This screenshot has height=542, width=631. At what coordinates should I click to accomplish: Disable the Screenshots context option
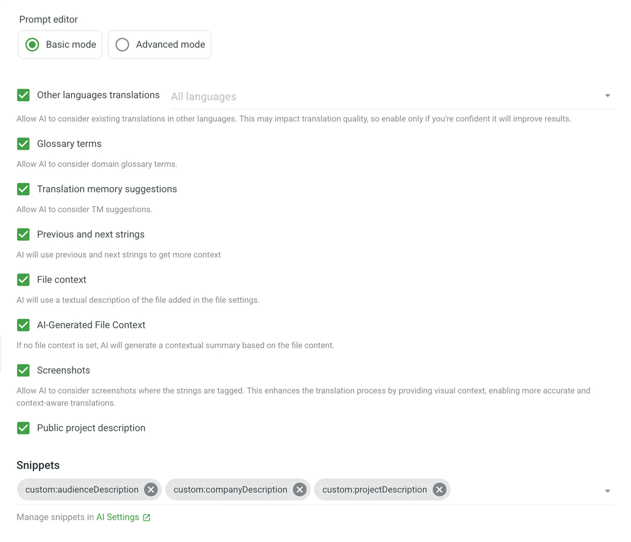pyautogui.click(x=23, y=370)
